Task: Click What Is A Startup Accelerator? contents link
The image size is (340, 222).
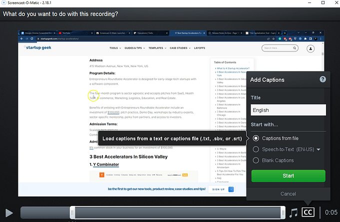Action: [233, 68]
